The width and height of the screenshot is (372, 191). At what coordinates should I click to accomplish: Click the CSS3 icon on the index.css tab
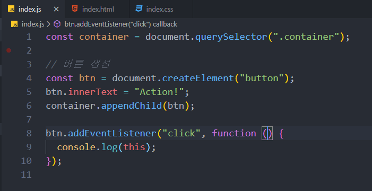click(x=139, y=9)
